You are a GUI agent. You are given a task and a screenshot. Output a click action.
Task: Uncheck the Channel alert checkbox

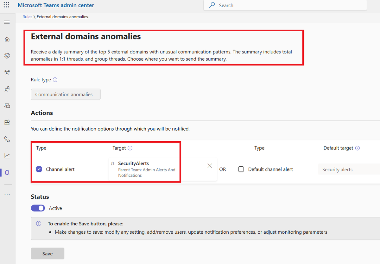pyautogui.click(x=39, y=169)
